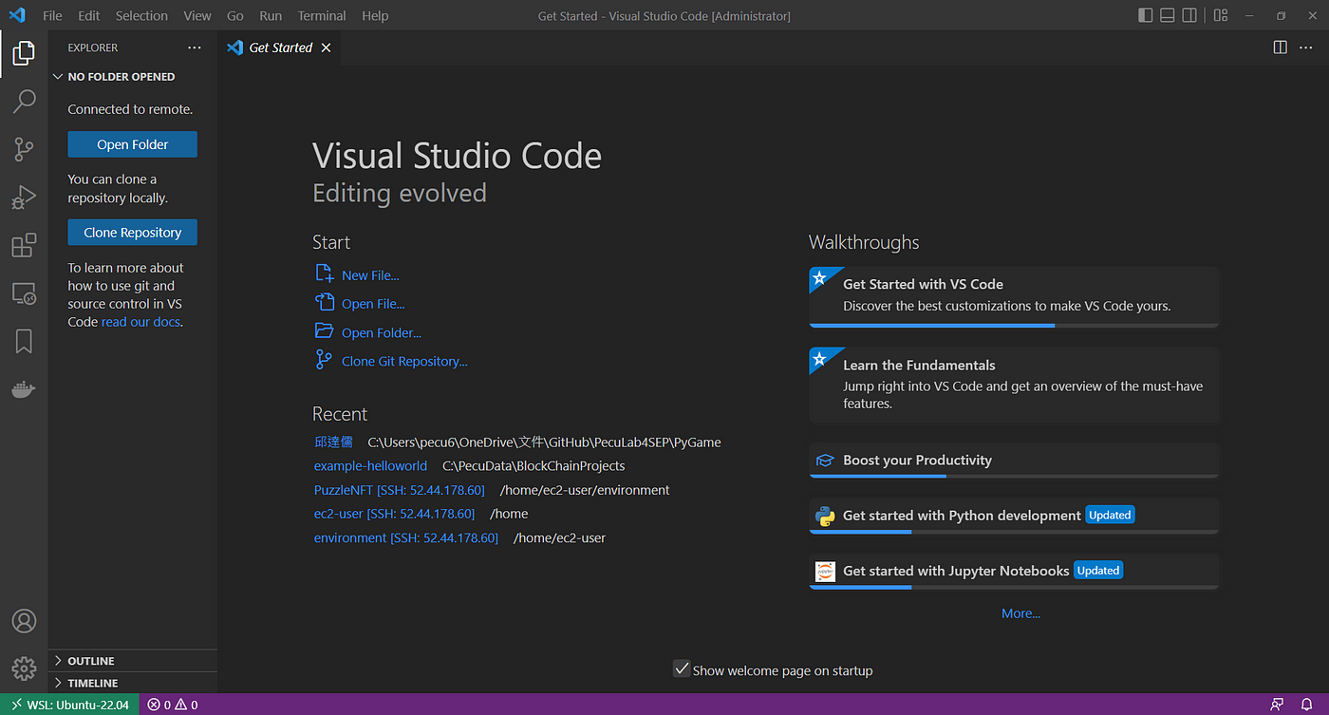
Task: Click the New File... link
Action: 370,275
